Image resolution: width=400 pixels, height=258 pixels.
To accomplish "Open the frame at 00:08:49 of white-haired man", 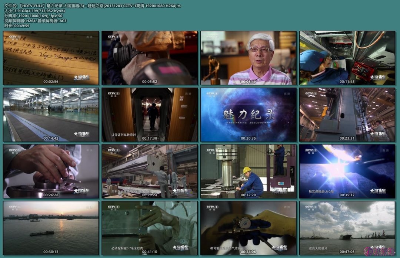I will 249,58.
